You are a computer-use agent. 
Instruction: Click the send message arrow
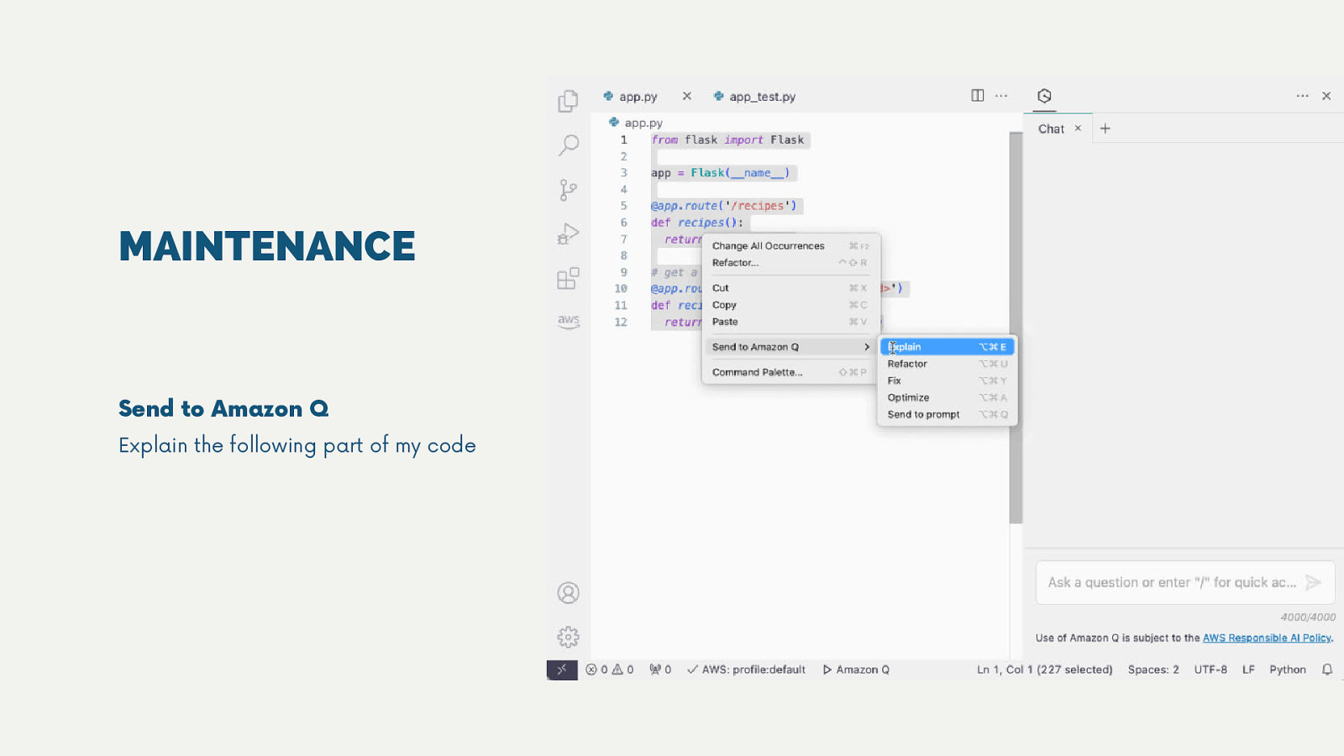pyautogui.click(x=1314, y=582)
